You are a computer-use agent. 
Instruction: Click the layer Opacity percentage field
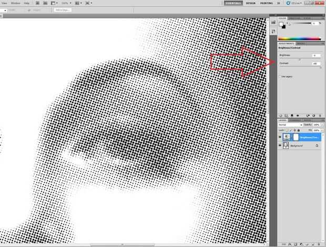click(x=317, y=125)
